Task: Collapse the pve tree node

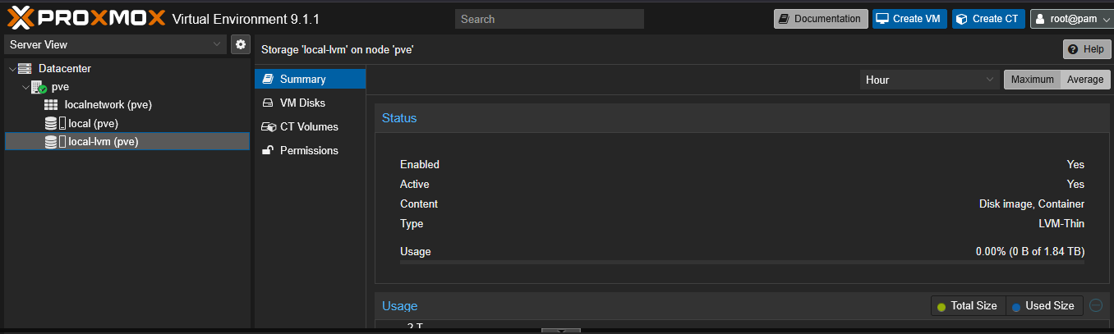Action: pos(25,87)
